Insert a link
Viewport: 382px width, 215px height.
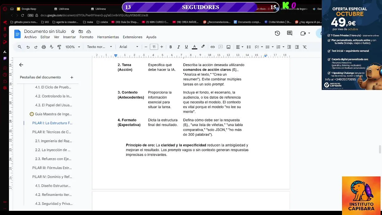click(x=212, y=47)
